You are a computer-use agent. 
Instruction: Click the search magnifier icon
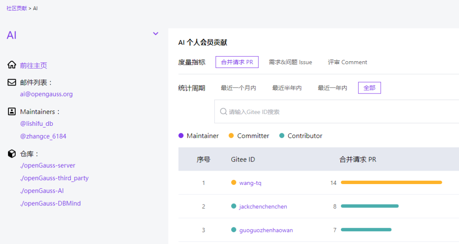point(224,112)
